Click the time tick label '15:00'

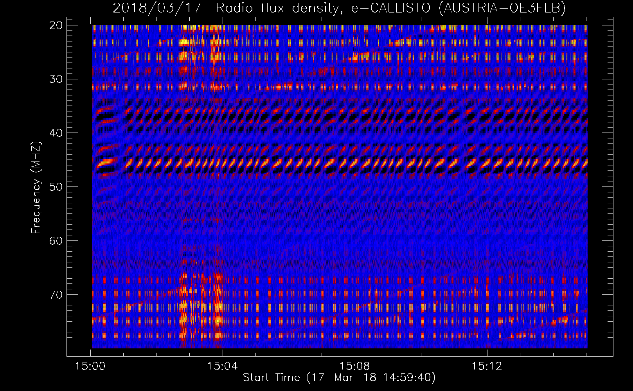coord(91,366)
